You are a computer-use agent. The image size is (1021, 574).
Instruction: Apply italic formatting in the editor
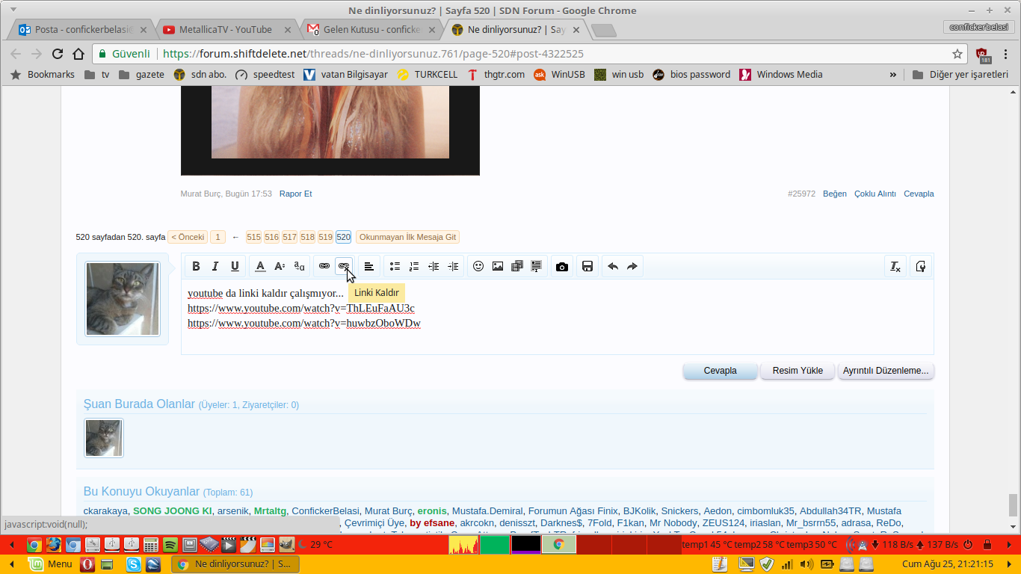tap(215, 266)
